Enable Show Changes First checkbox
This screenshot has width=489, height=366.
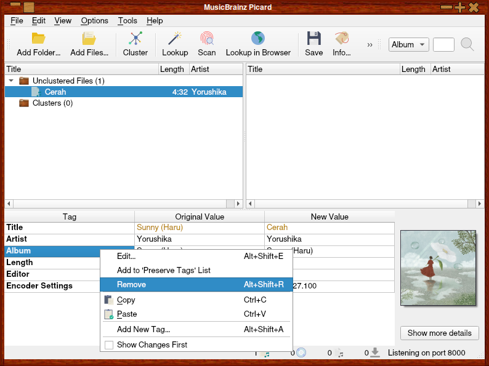click(x=109, y=345)
